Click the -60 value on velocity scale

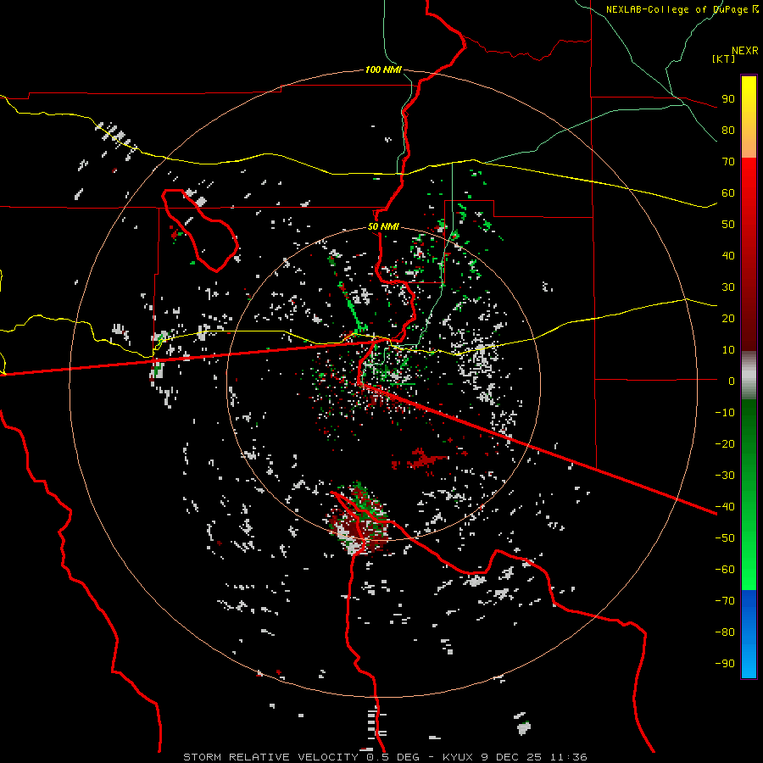(x=725, y=570)
